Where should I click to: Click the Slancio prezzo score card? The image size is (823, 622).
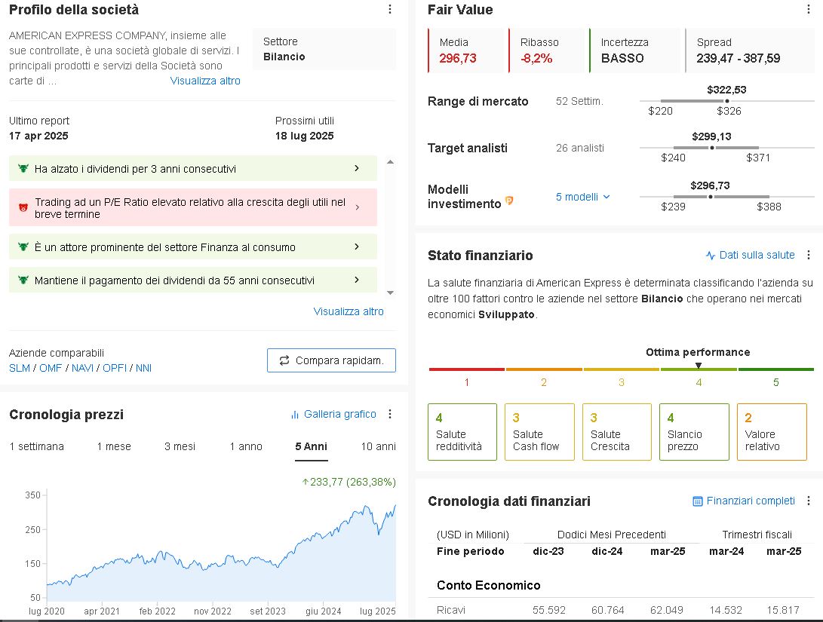coord(695,432)
